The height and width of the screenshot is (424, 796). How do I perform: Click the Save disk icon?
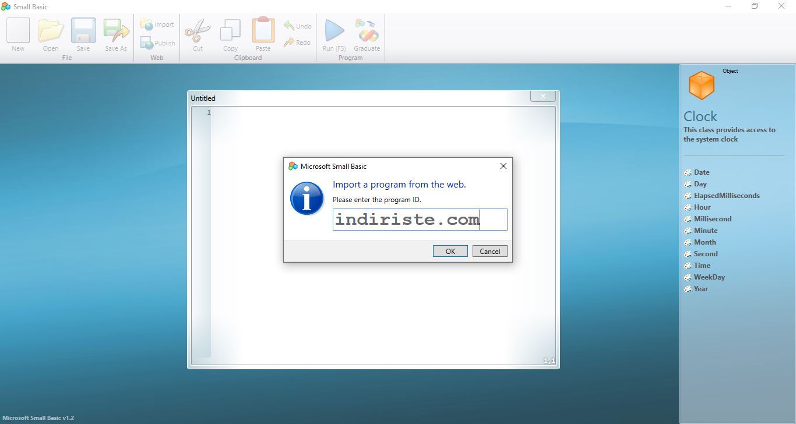83,30
